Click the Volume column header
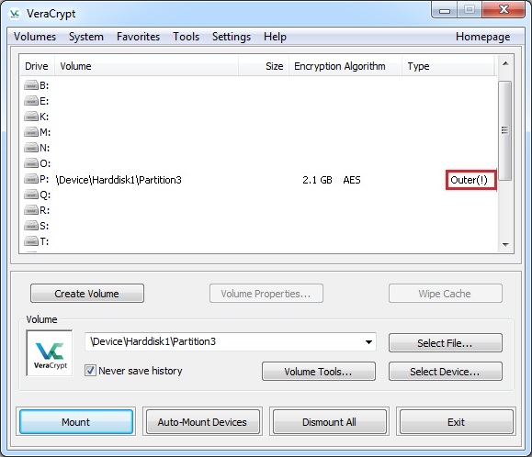The width and height of the screenshot is (532, 457). [x=146, y=66]
